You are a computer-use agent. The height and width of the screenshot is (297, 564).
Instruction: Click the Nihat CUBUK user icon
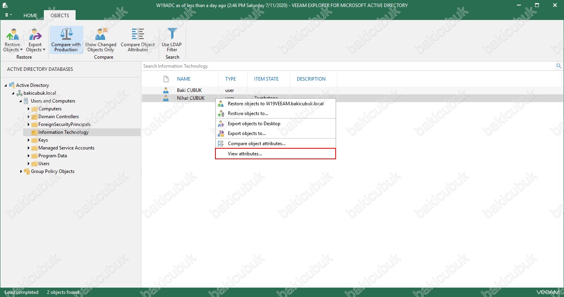(x=166, y=98)
